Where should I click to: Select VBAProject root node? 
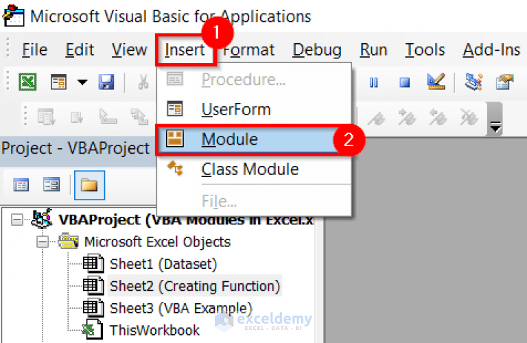185,220
